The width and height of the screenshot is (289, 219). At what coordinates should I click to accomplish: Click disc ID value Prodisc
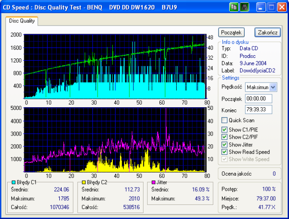247,56
